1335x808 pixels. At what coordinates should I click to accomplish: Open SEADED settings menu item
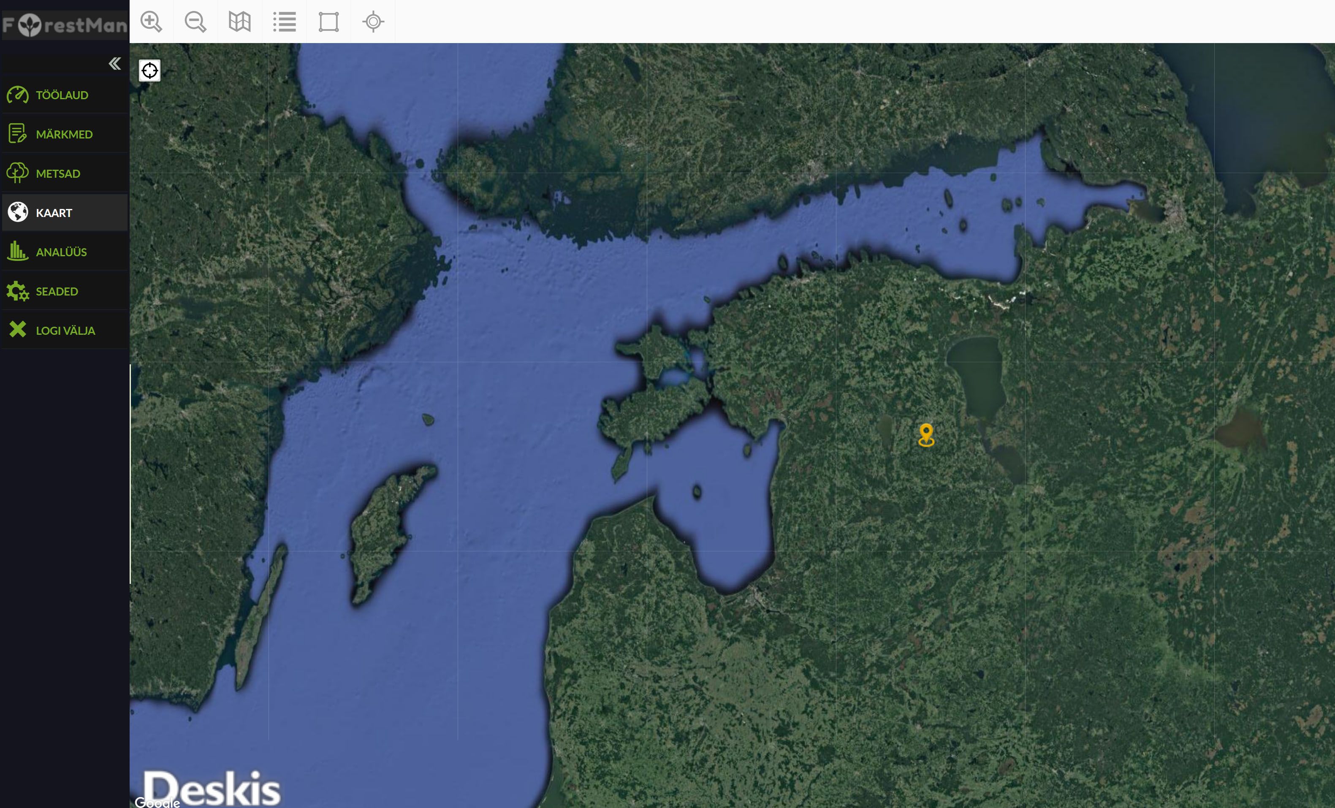[65, 291]
